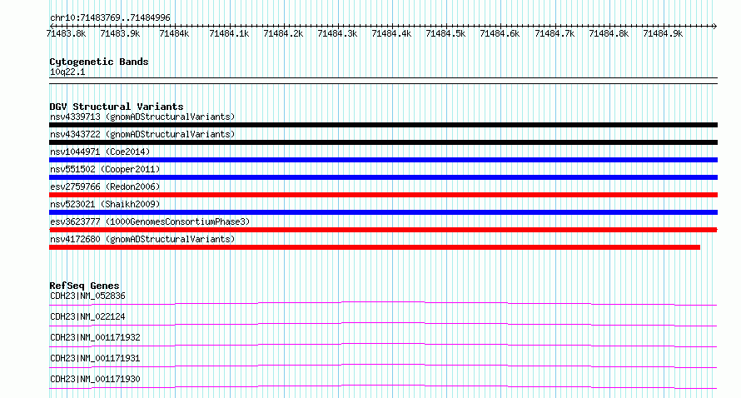Click the 71484.6k ruler tick label
This screenshot has height=398, width=741.
click(500, 33)
